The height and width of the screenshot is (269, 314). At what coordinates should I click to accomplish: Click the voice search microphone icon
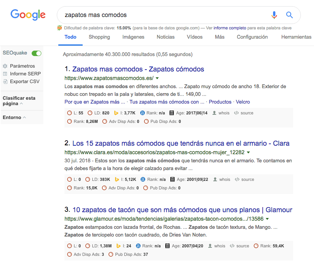274,15
